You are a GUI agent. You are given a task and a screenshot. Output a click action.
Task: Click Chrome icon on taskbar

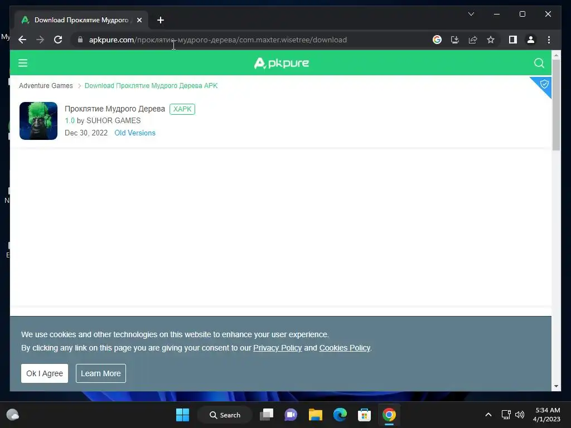click(x=389, y=415)
